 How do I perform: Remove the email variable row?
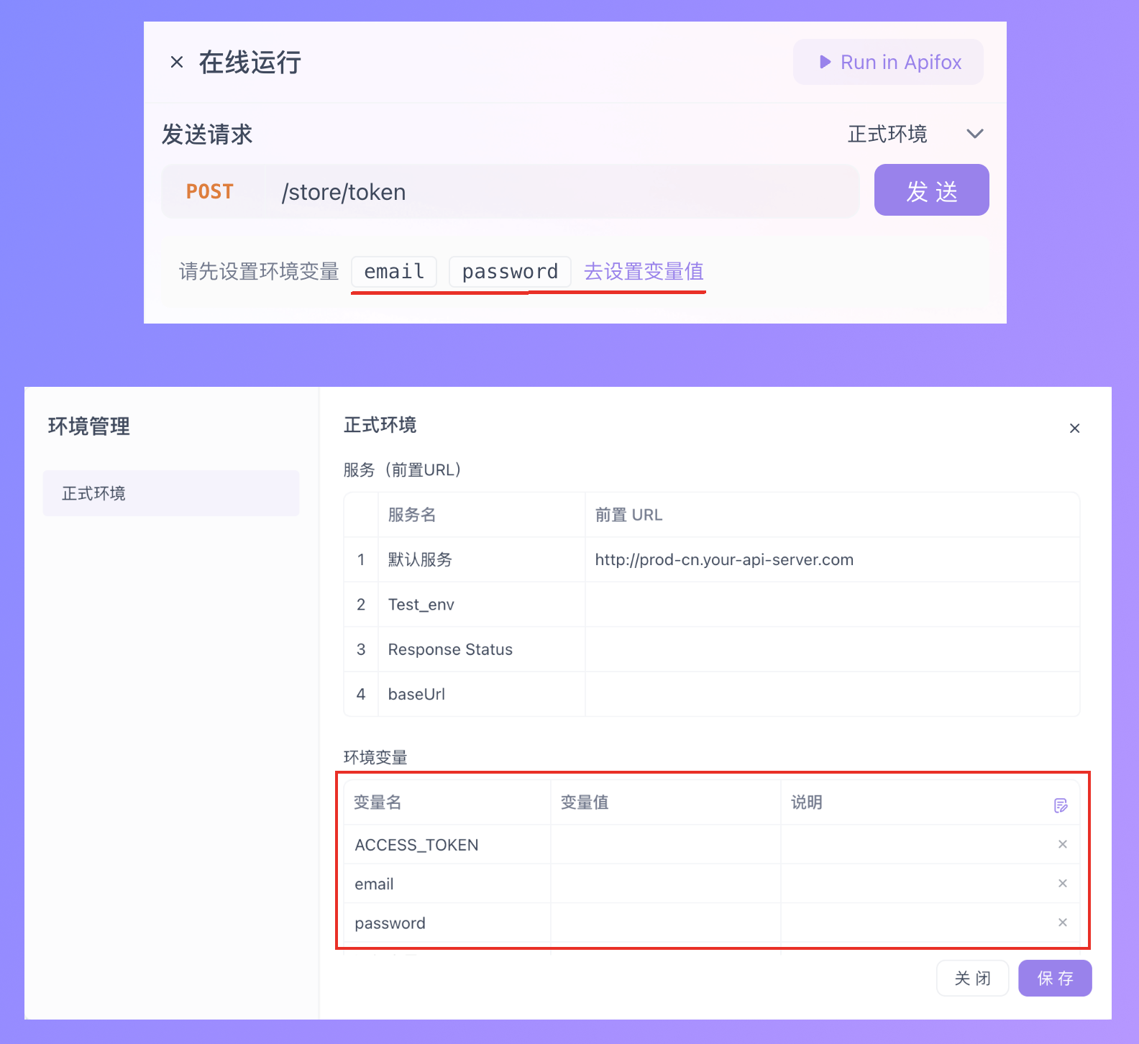(x=1062, y=883)
